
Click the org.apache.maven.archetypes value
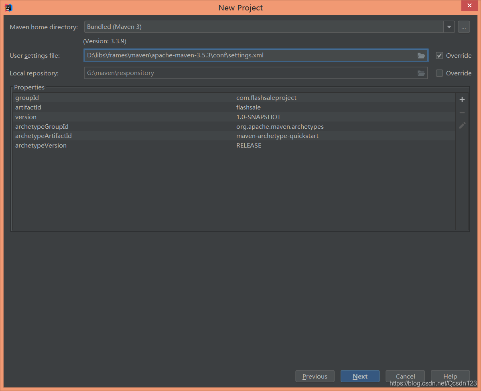[280, 127]
